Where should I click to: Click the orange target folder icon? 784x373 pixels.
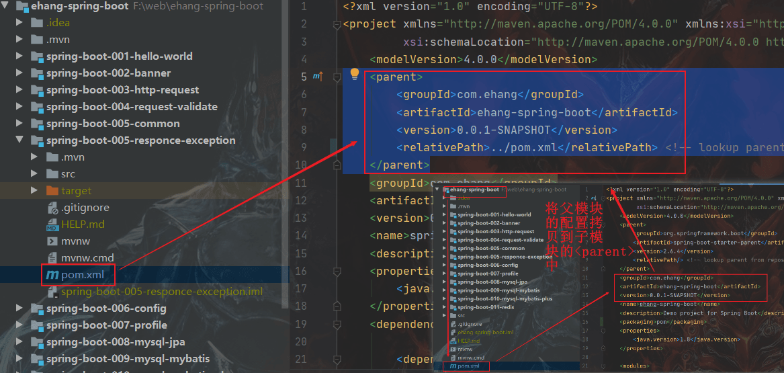click(x=52, y=190)
